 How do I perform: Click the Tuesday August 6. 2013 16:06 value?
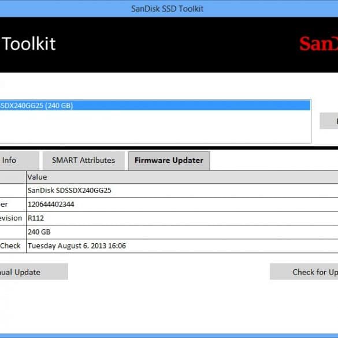pyautogui.click(x=77, y=246)
